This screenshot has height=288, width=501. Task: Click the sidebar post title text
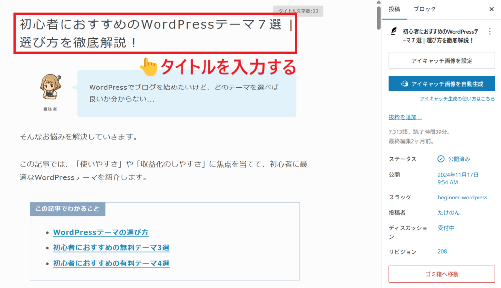tap(440, 36)
